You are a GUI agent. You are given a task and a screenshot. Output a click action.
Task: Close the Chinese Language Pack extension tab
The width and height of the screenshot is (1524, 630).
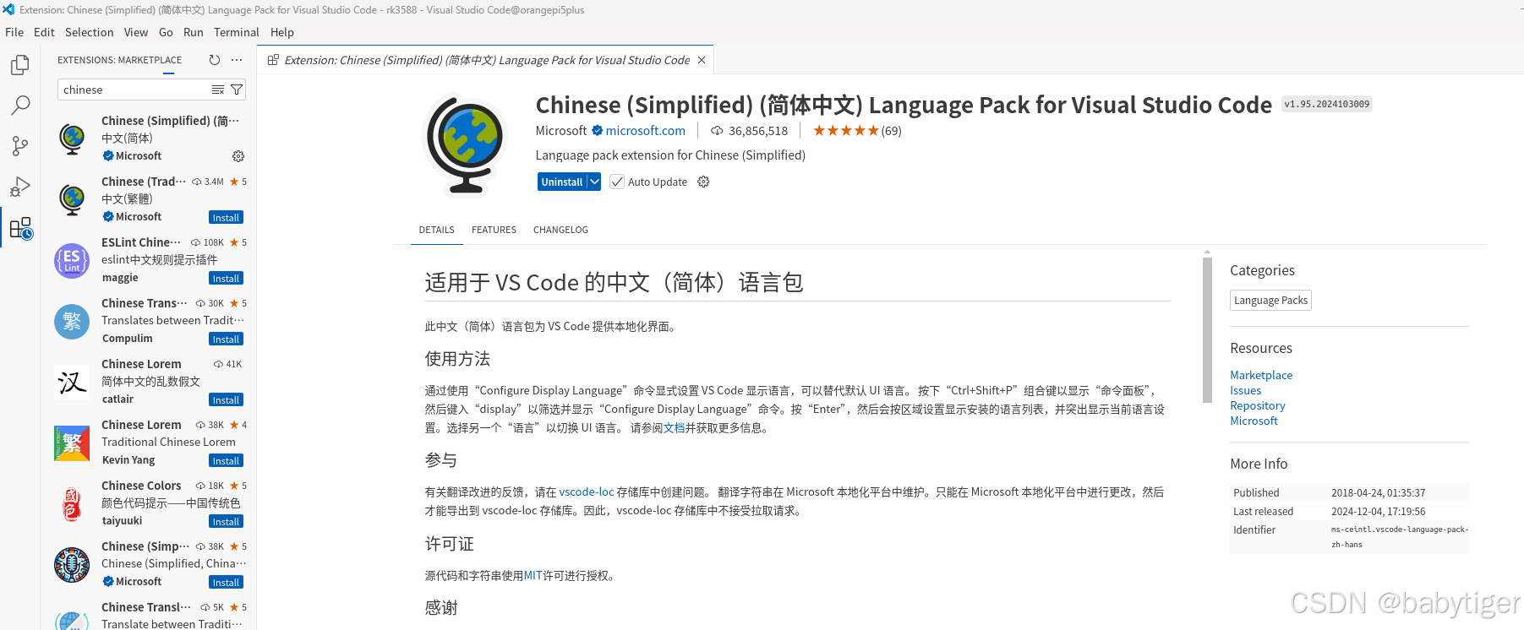pyautogui.click(x=702, y=60)
